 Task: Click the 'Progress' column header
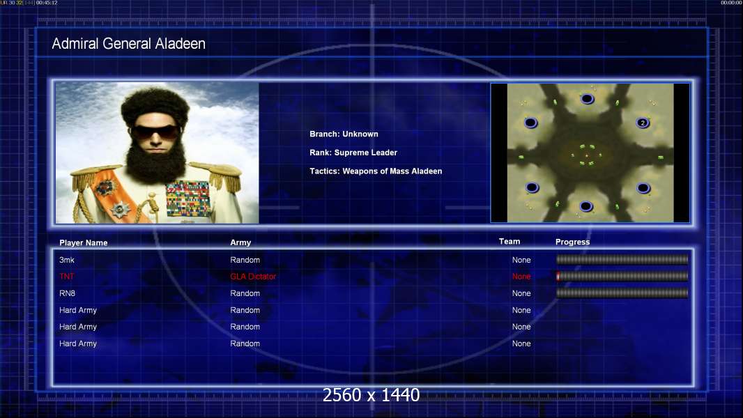click(x=572, y=242)
